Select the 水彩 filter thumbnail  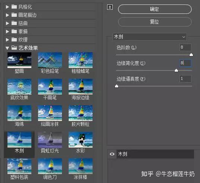point(81,140)
